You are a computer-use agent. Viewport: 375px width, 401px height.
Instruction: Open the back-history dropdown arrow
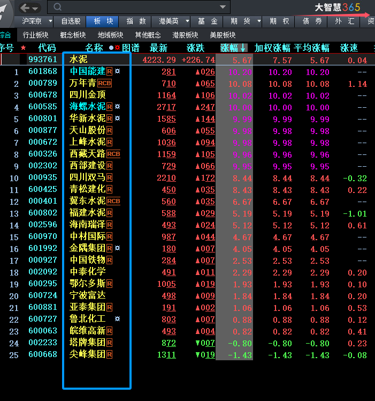(35, 9)
